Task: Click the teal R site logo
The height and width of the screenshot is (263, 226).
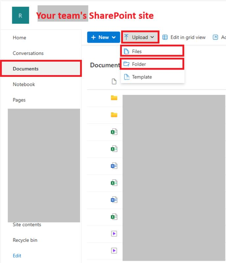Action: [20, 15]
